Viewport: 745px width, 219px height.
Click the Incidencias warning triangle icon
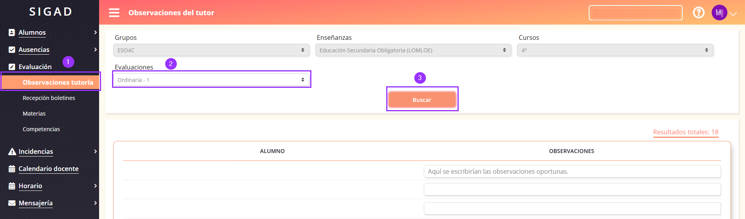coord(12,152)
